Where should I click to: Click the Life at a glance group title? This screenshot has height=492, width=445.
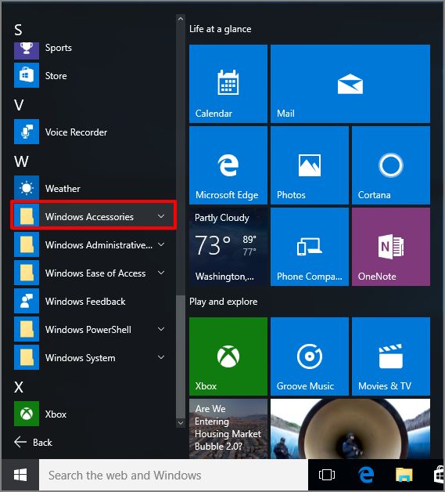tap(221, 29)
